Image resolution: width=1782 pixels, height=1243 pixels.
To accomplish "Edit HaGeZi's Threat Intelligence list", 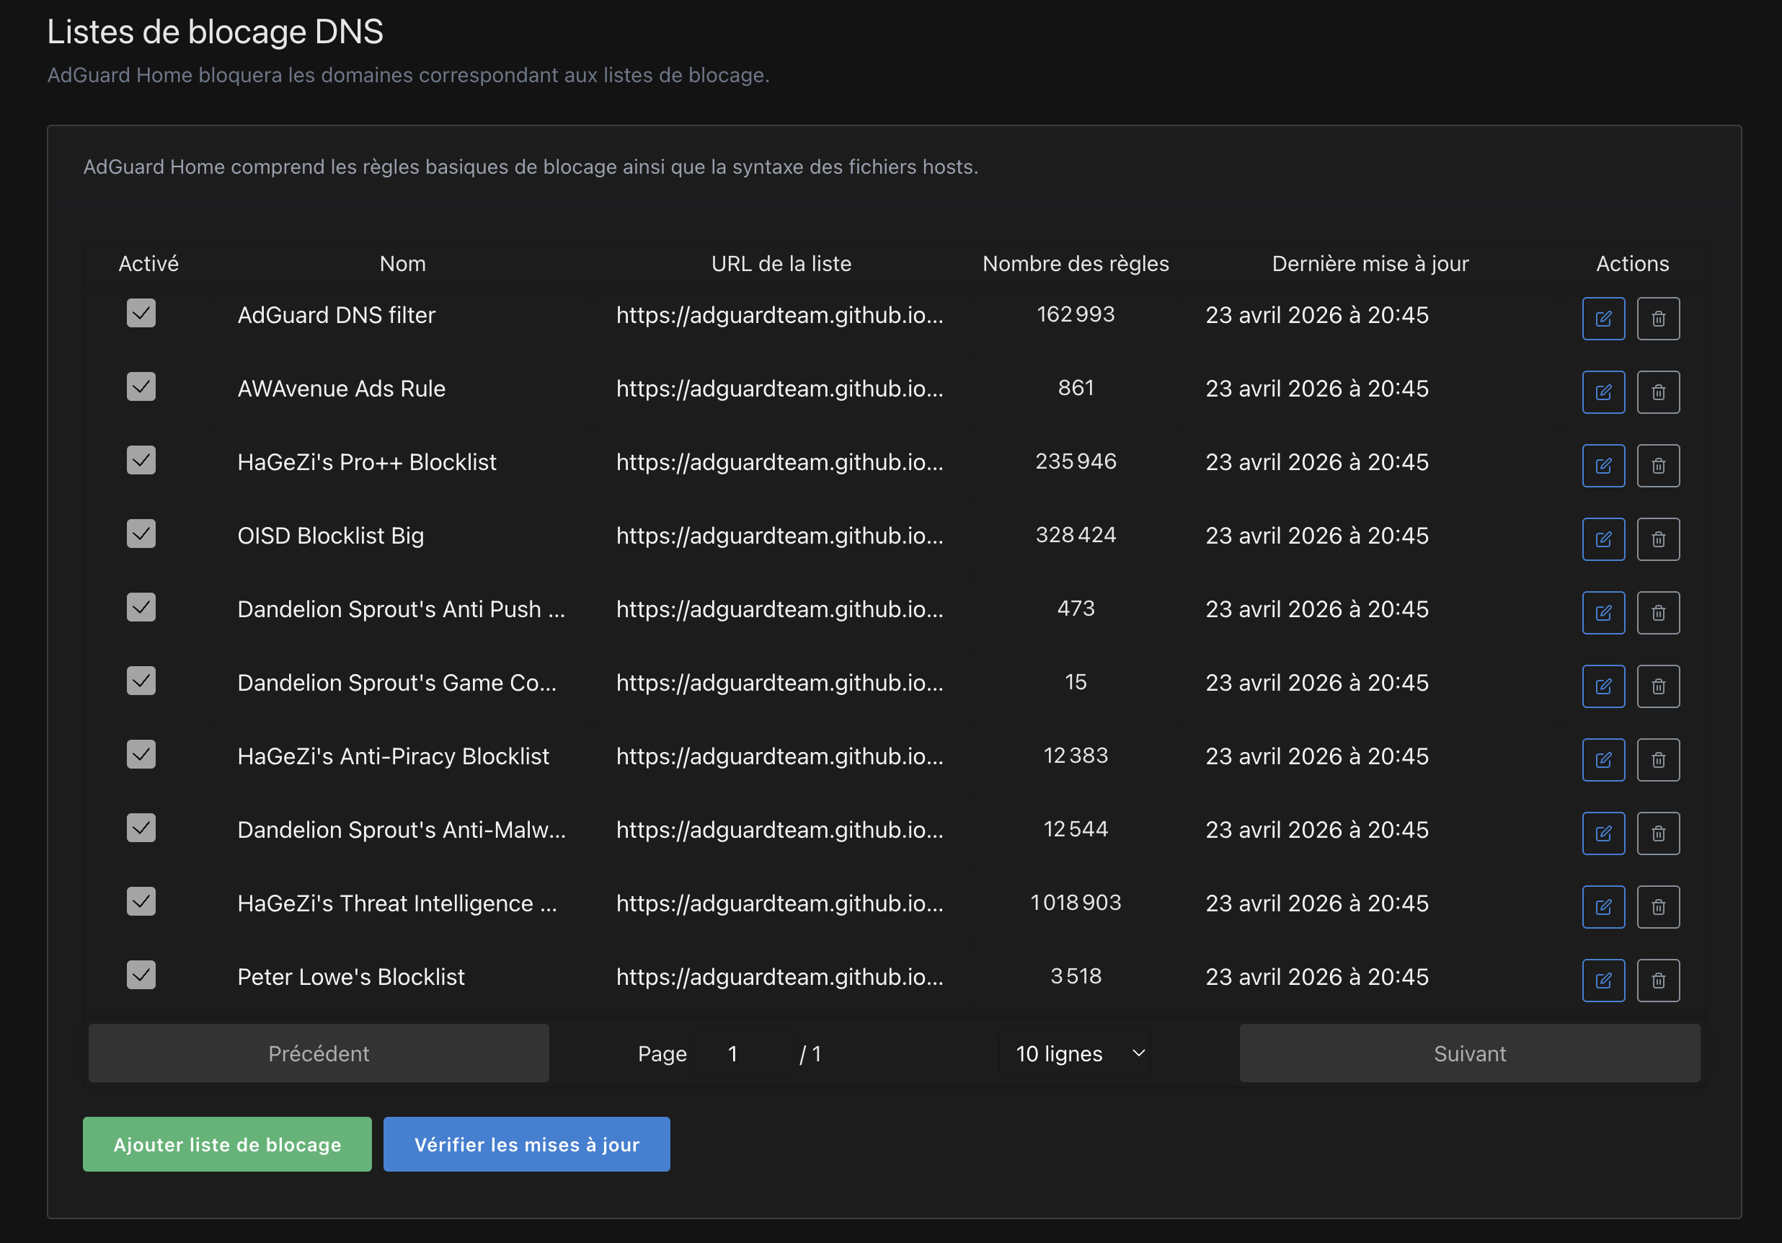I will [x=1603, y=907].
